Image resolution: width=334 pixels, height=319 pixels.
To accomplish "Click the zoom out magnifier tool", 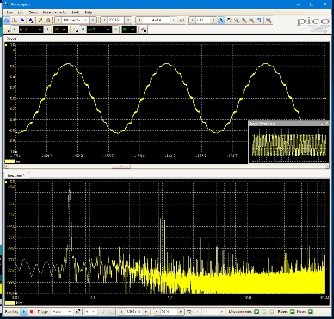I will point(252,20).
